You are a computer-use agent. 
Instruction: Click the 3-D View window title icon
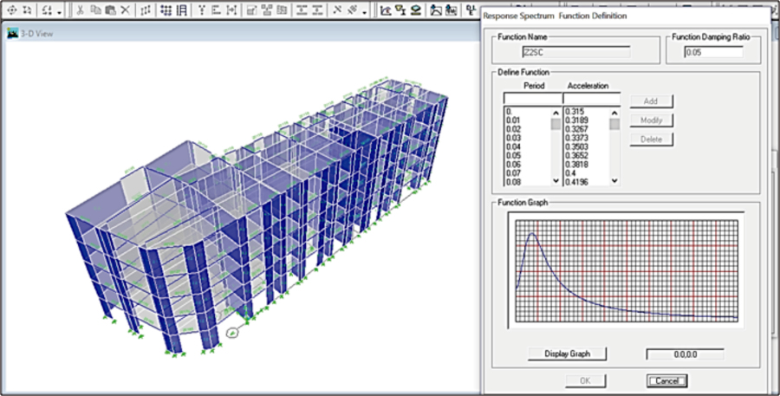pyautogui.click(x=12, y=33)
